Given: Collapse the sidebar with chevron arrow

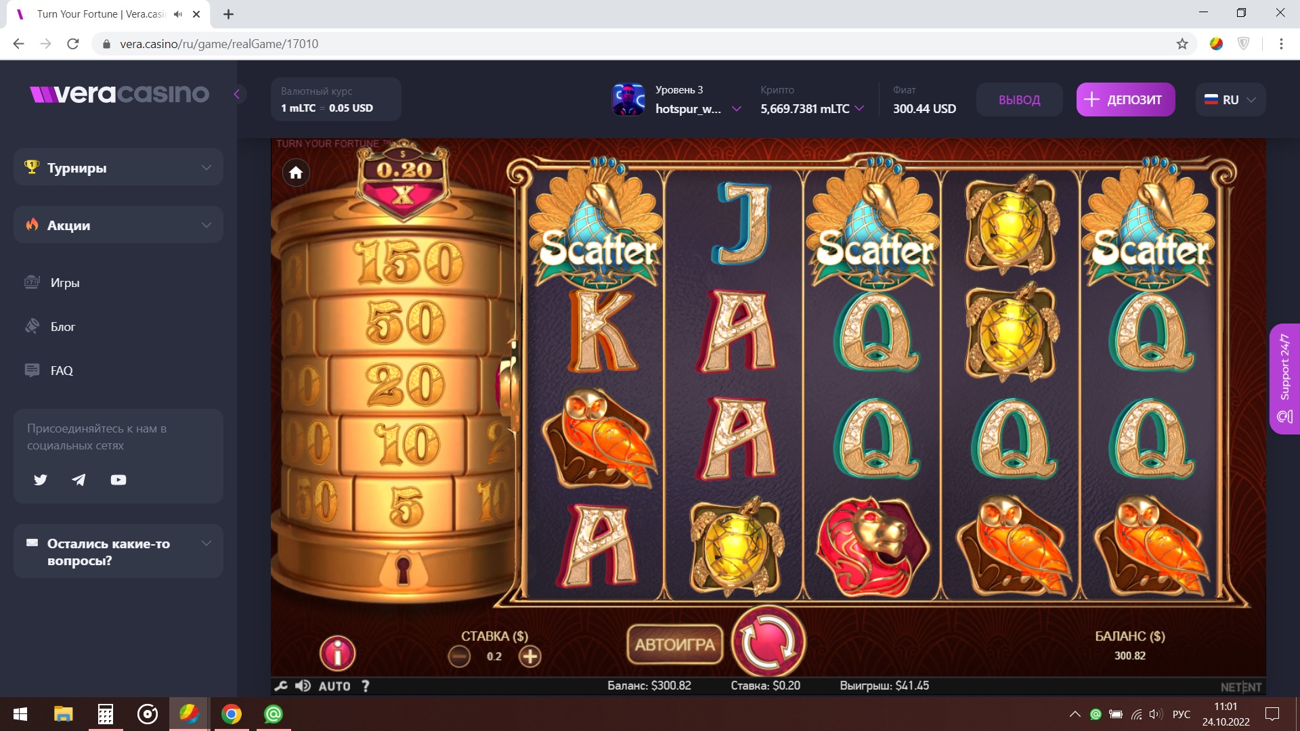Looking at the screenshot, I should (x=237, y=94).
